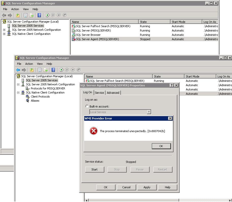Click Forward arrow in front window toolbar

tap(24, 70)
